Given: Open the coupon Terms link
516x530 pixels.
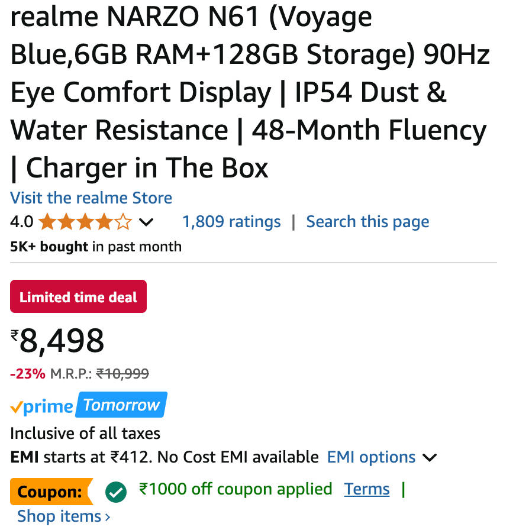Looking at the screenshot, I should click(x=367, y=489).
